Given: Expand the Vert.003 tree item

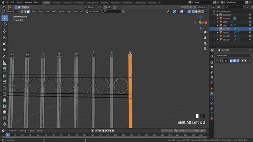Looking at the screenshot, I should (x=217, y=36).
